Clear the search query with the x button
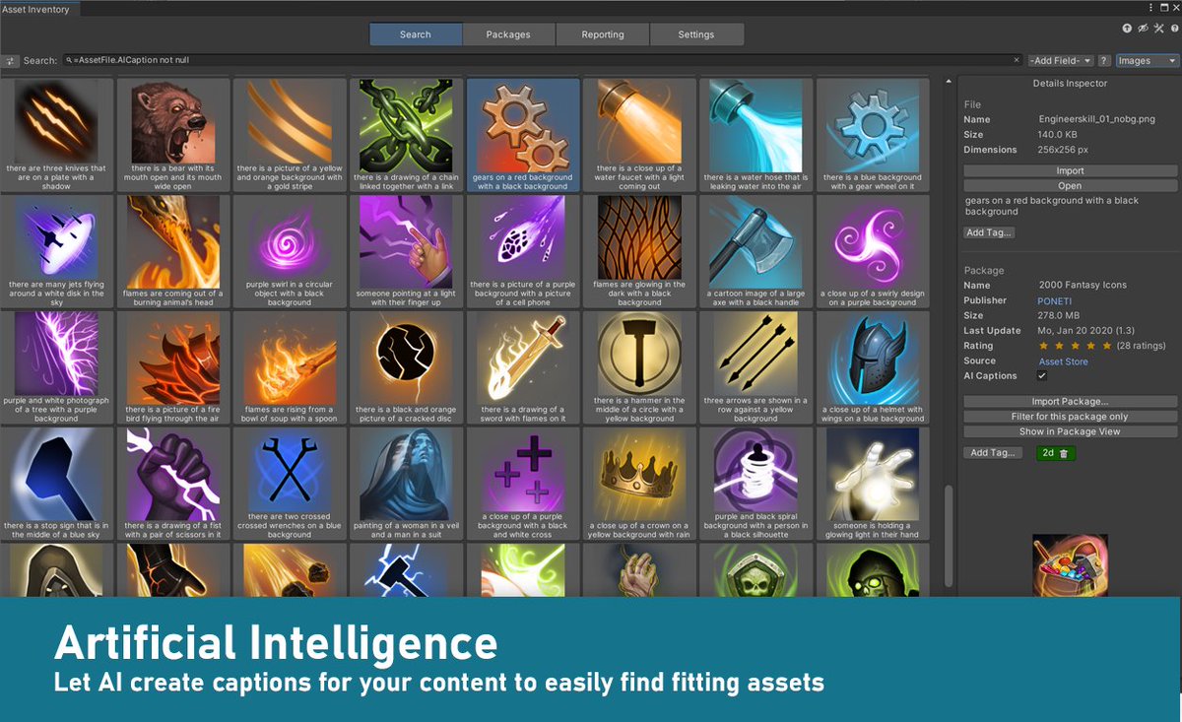Image resolution: width=1182 pixels, height=722 pixels. click(x=1017, y=60)
